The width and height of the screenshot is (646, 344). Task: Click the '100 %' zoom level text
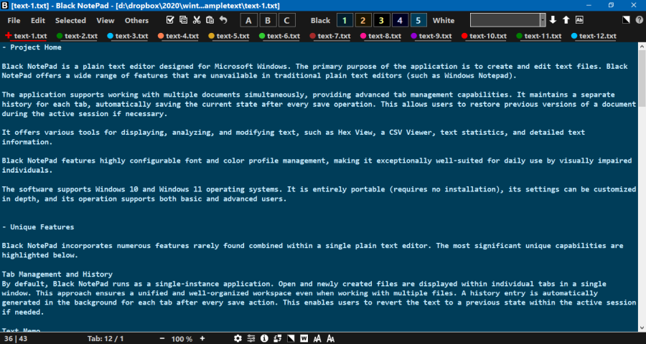coord(182,339)
